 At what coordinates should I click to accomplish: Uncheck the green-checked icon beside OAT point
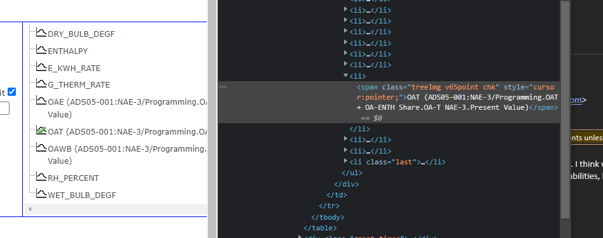[41, 131]
